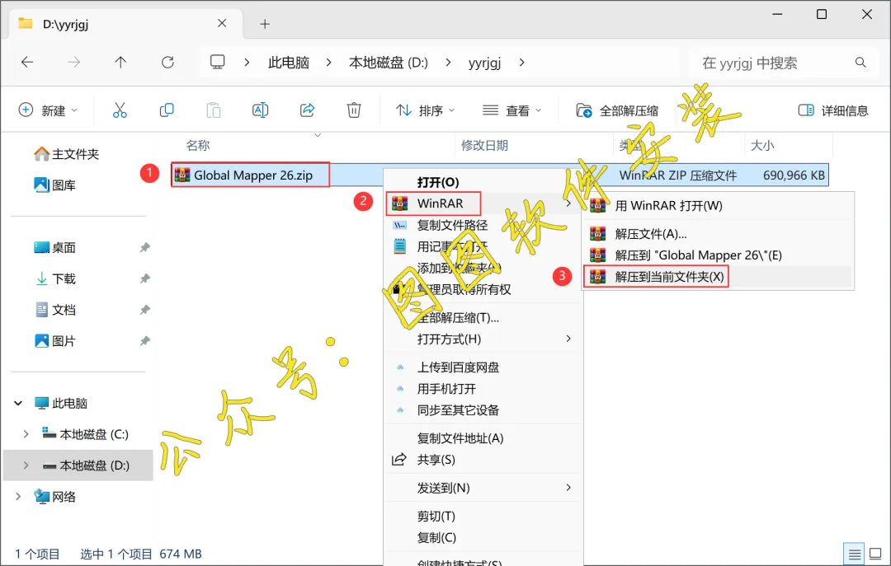
Task: Sort by the 名称 column header
Action: tap(198, 145)
